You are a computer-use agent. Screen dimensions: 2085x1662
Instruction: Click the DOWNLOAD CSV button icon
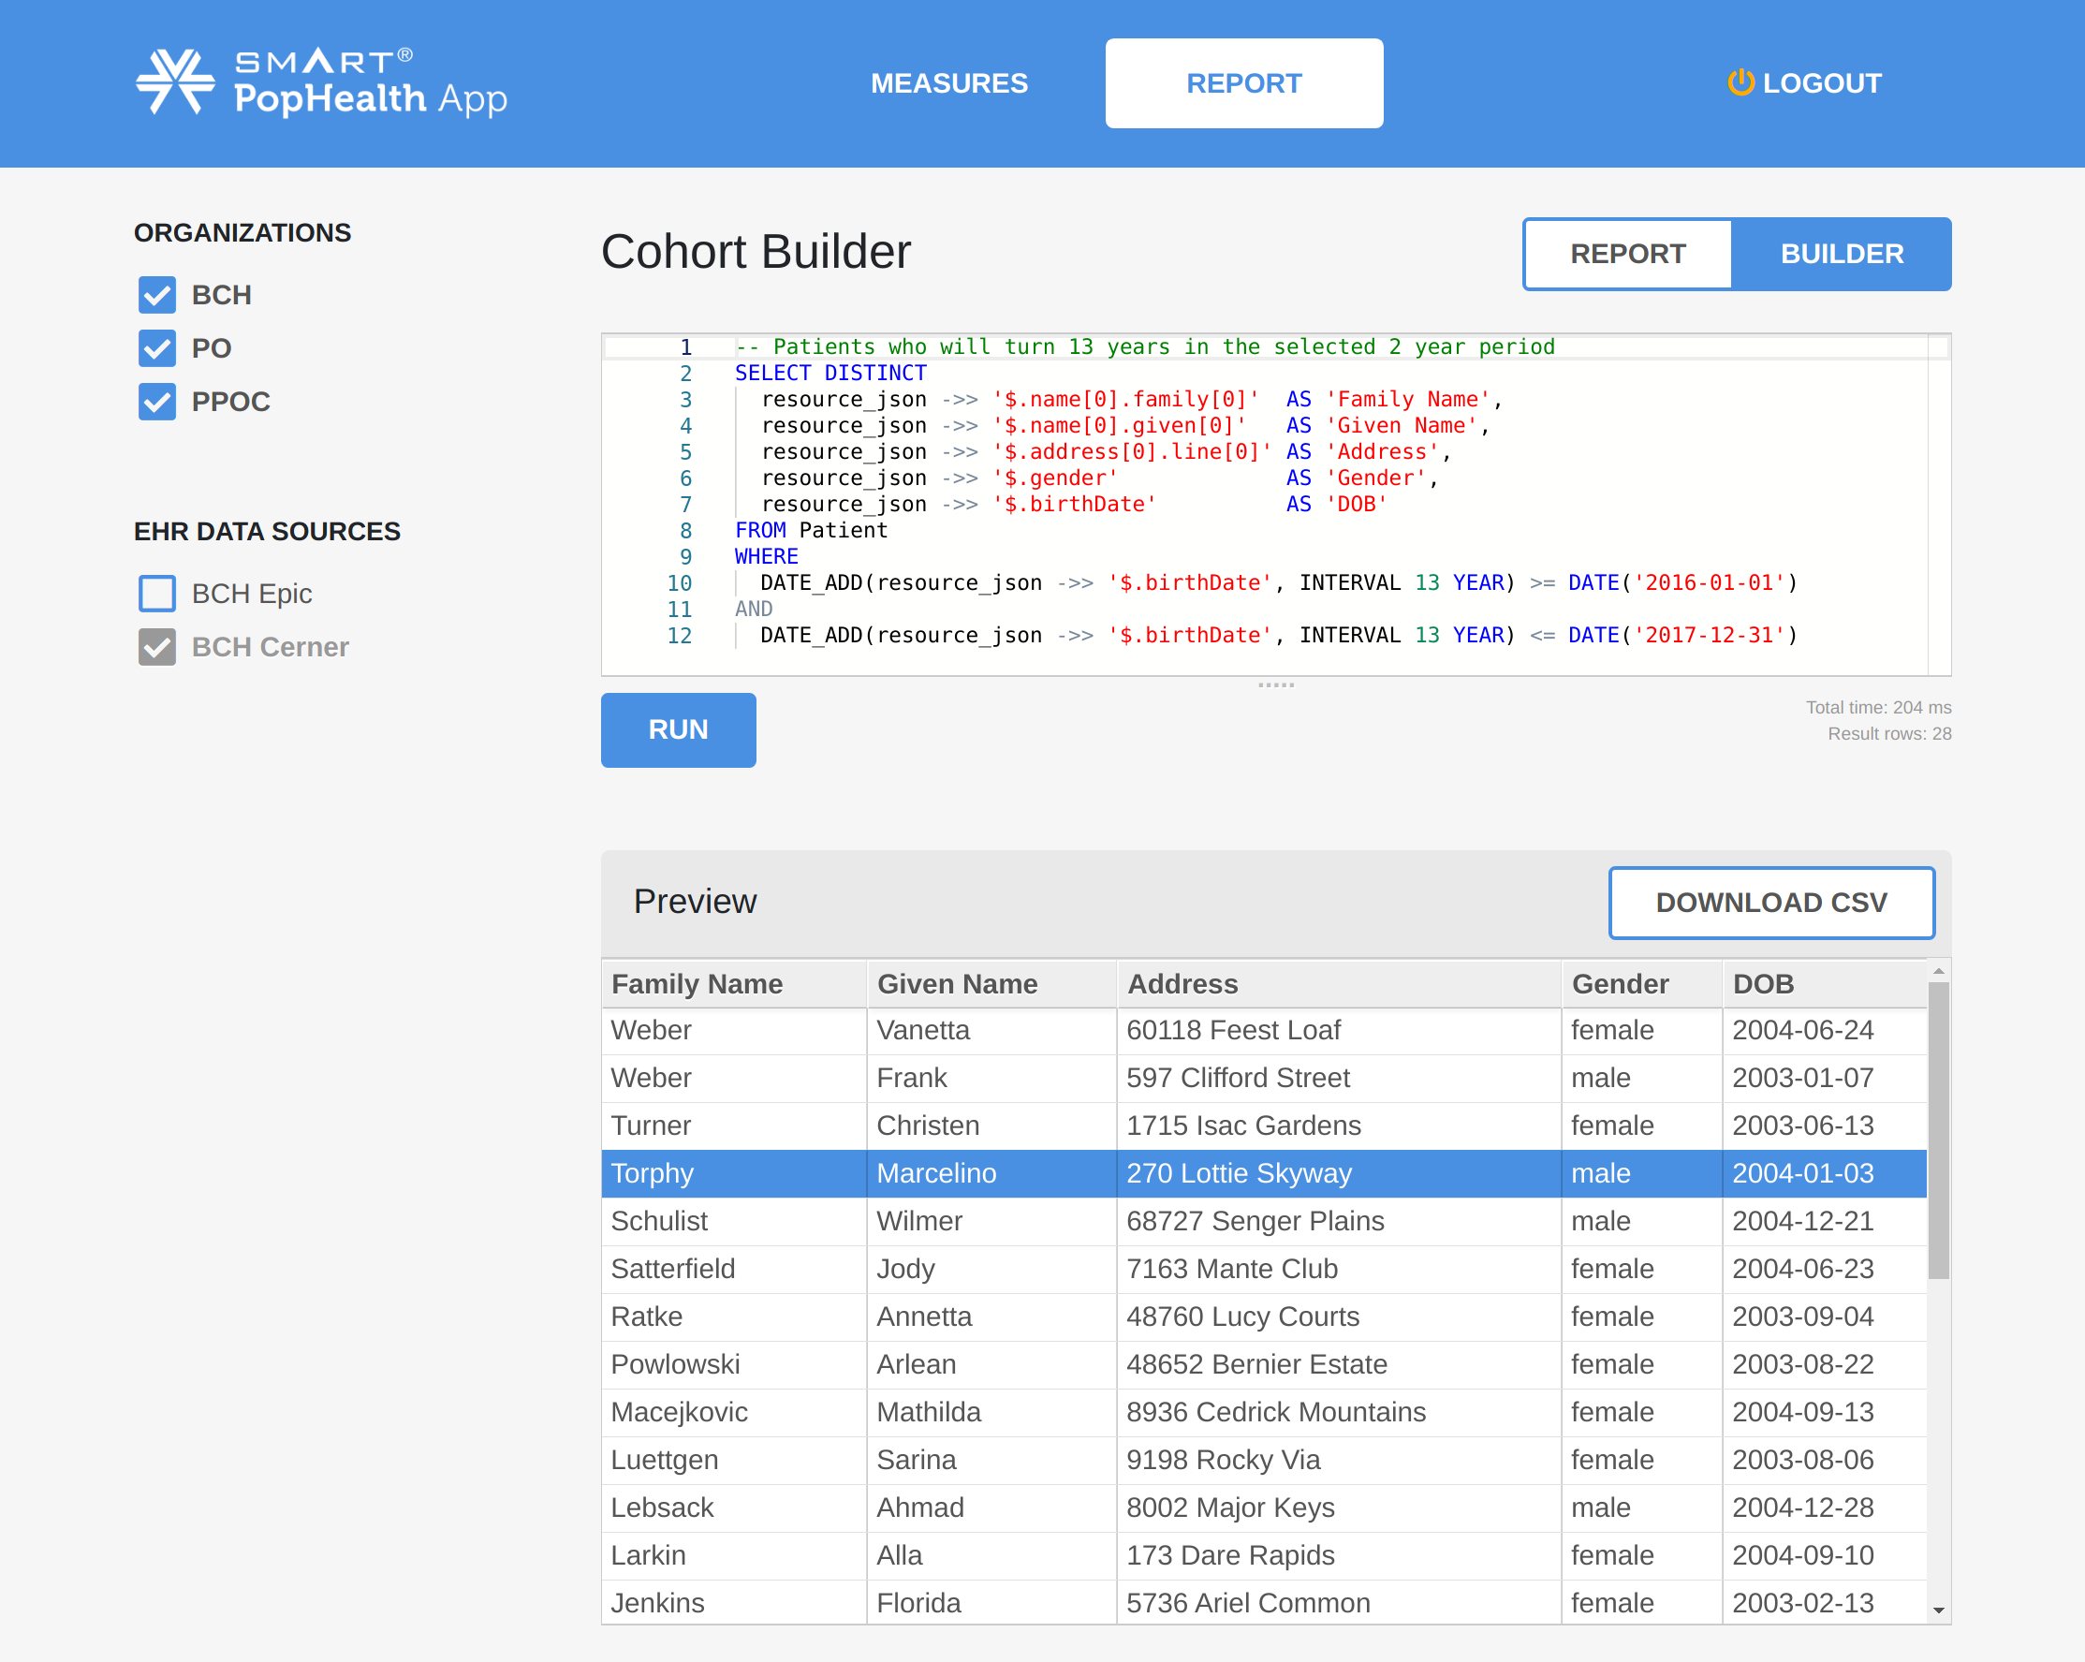pos(1771,901)
